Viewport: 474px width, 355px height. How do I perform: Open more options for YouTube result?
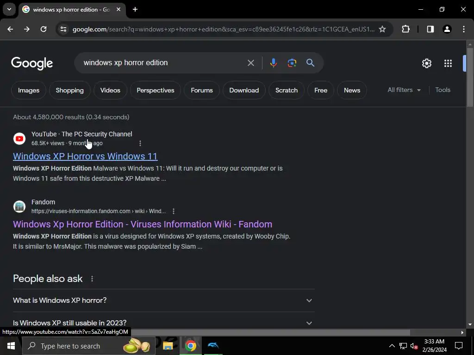(x=140, y=143)
